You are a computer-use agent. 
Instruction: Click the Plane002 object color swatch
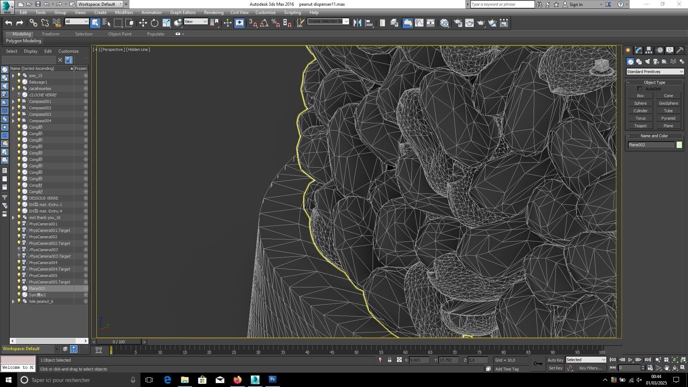(679, 145)
